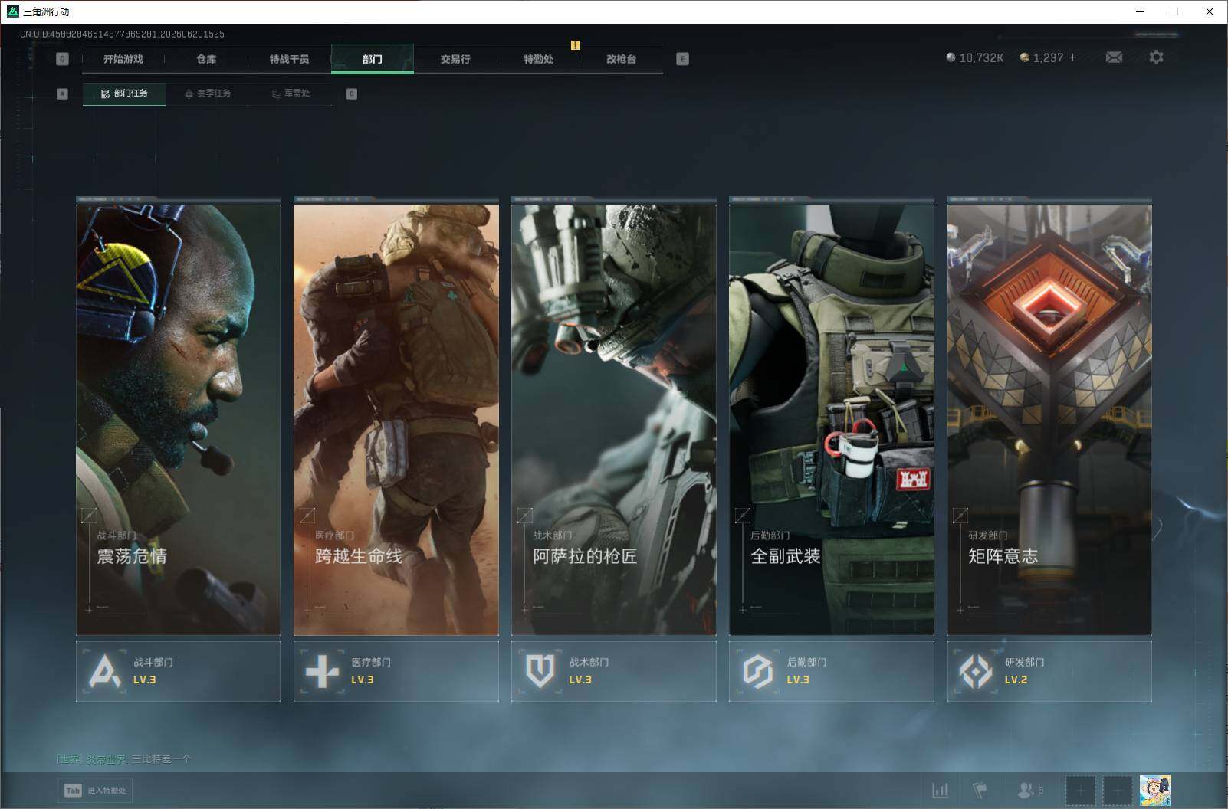The height and width of the screenshot is (809, 1228).
Task: Click the combat department emblem icon
Action: point(105,671)
